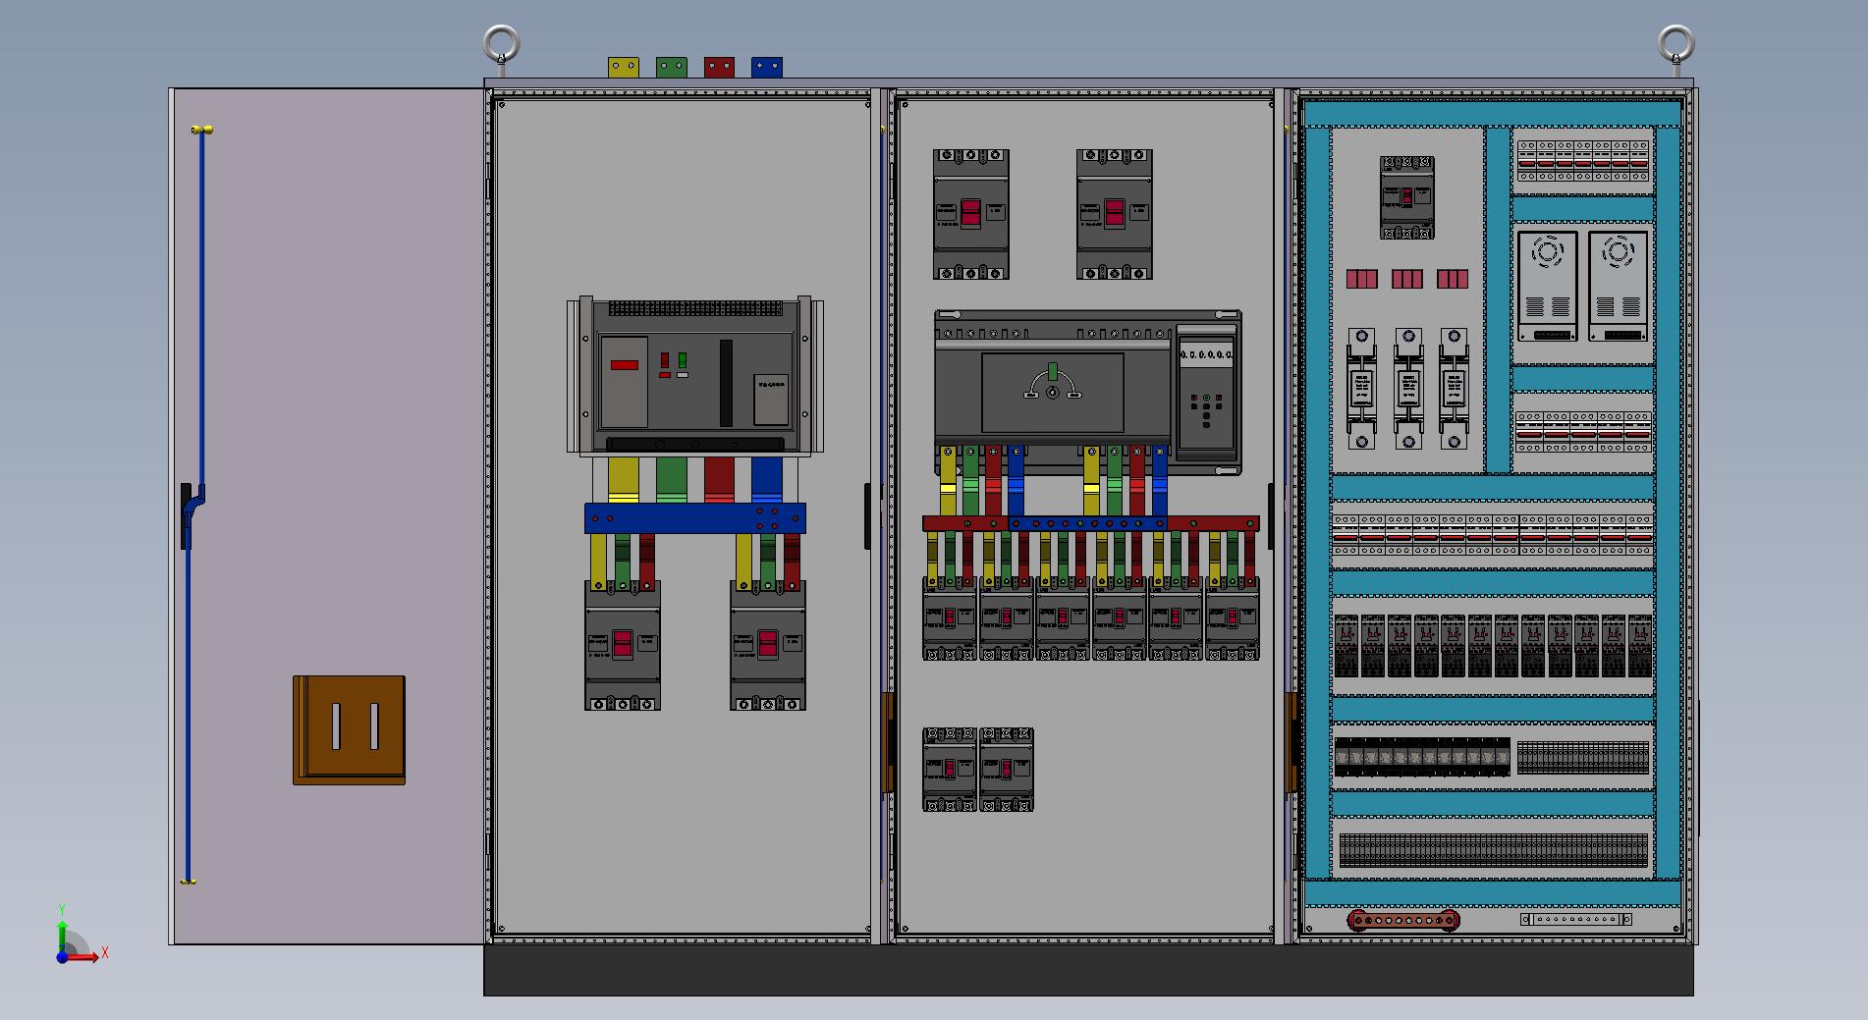Select the yellow vertical busbar below air breaker
Image resolution: width=1868 pixels, height=1020 pixels.
pyautogui.click(x=624, y=481)
